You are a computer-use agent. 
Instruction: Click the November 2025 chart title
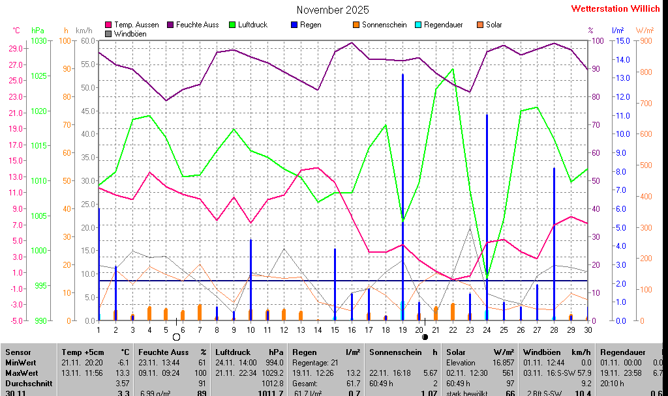point(333,10)
